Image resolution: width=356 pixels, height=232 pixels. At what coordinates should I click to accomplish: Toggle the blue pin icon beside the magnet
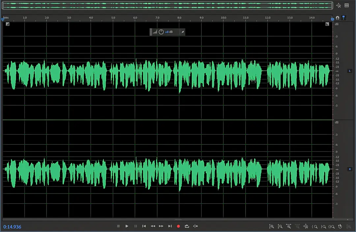click(x=344, y=18)
